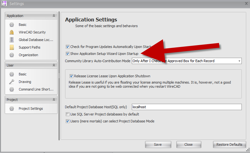Click the Save button
The height and width of the screenshot is (153, 250).
[158, 144]
